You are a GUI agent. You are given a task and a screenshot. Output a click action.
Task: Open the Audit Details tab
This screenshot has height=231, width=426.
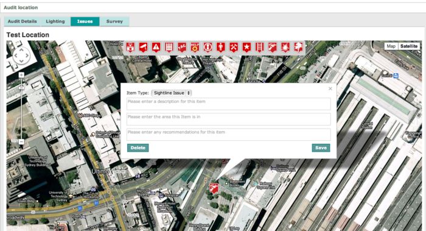click(x=23, y=21)
